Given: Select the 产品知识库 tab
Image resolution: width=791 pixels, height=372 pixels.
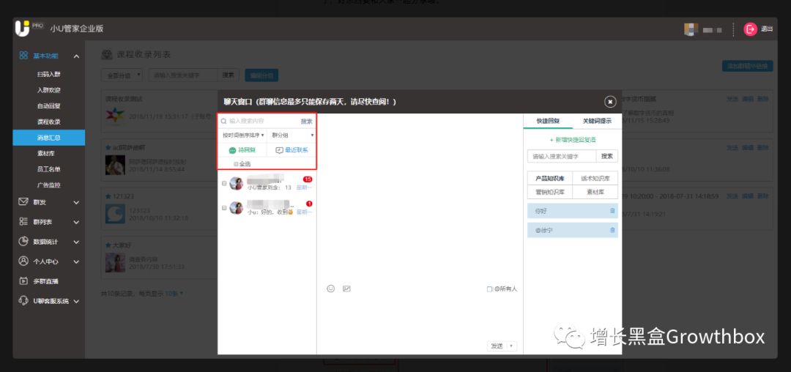Looking at the screenshot, I should click(550, 179).
